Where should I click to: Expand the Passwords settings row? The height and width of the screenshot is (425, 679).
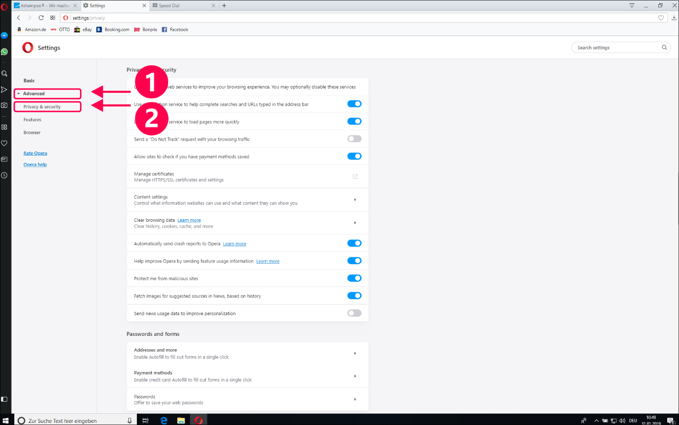(355, 400)
